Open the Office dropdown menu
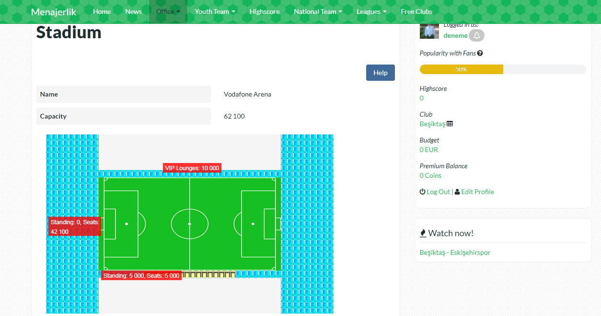The width and height of the screenshot is (601, 316). click(168, 11)
